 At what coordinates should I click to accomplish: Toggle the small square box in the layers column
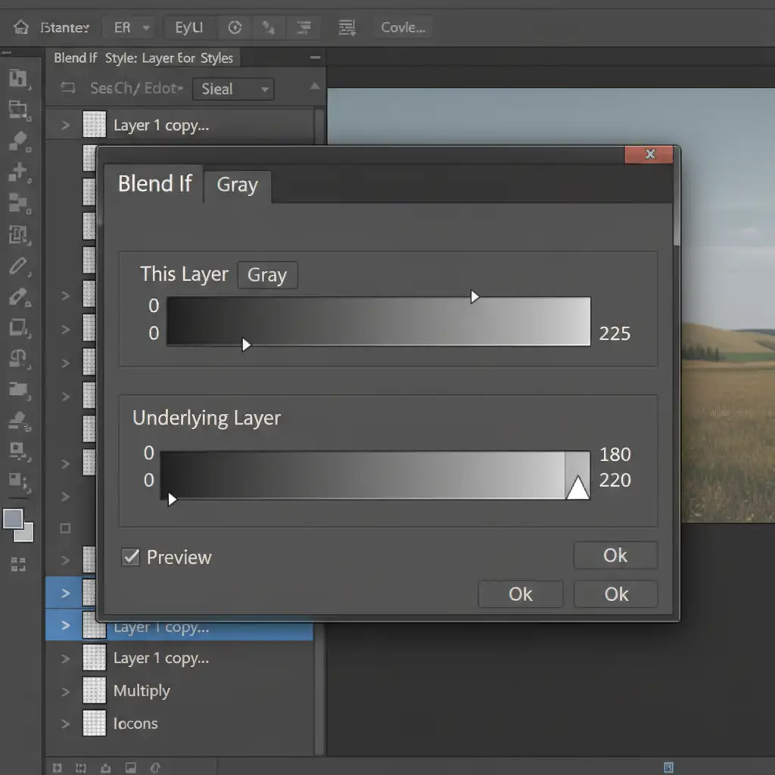65,528
